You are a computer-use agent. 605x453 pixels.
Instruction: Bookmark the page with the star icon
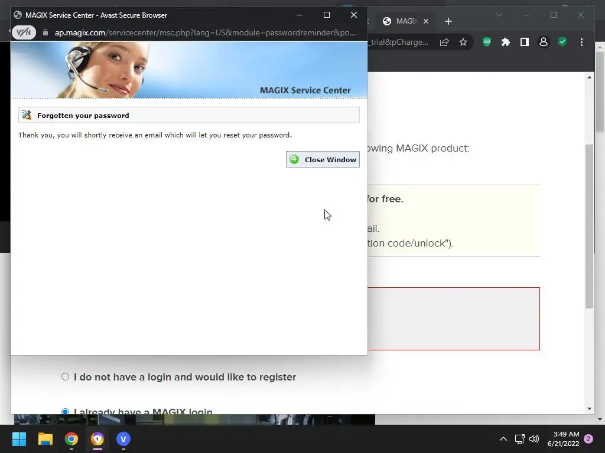click(463, 42)
